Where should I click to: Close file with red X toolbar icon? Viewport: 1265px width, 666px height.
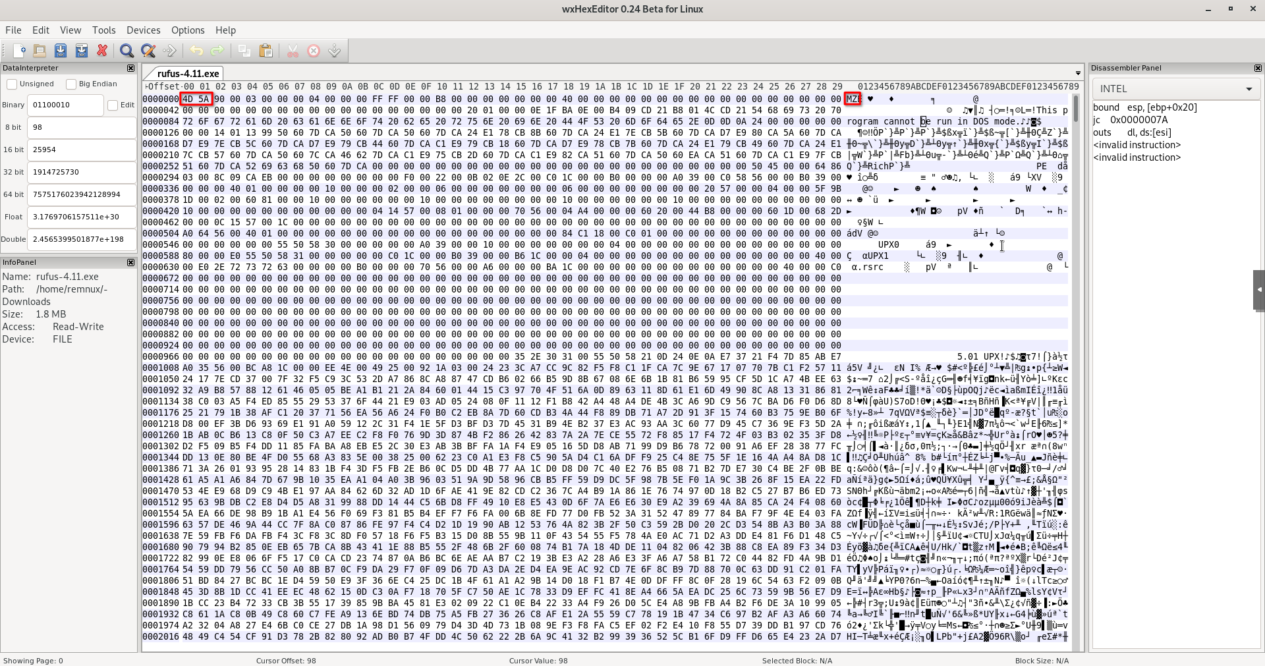102,51
